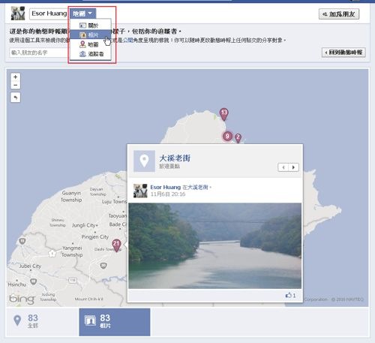Select 關於 from the dropdown menu
Viewport: 375px width, 343px height.
(91, 26)
